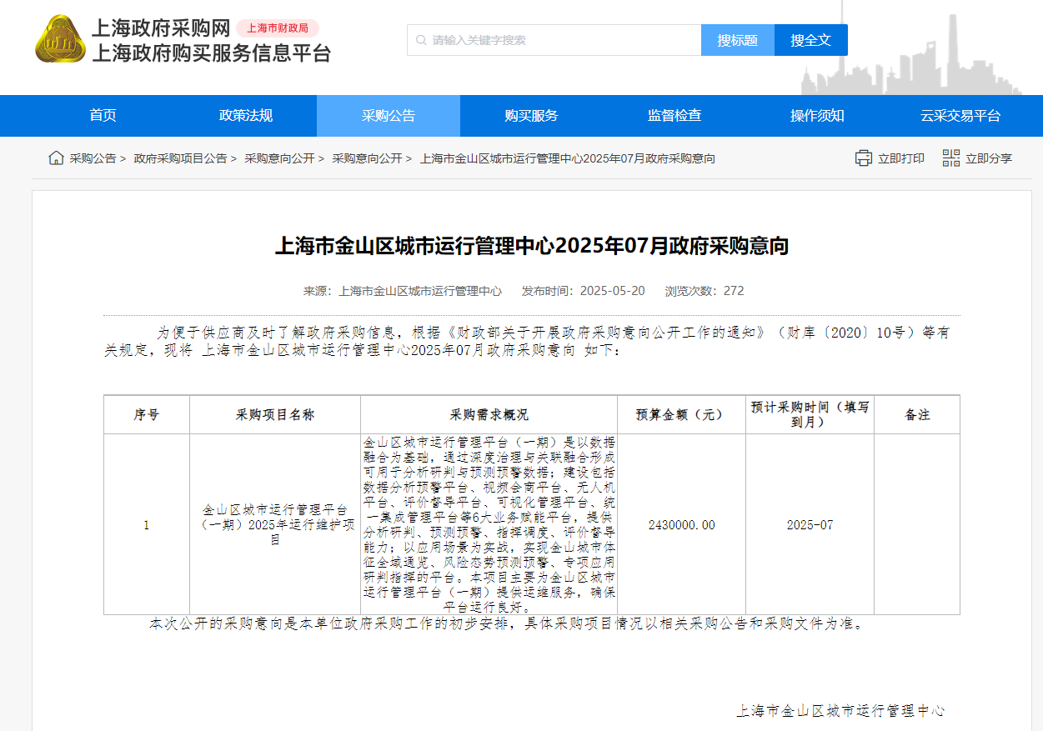Image resolution: width=1043 pixels, height=731 pixels.
Task: Click the 搜全文 search button
Action: 811,40
